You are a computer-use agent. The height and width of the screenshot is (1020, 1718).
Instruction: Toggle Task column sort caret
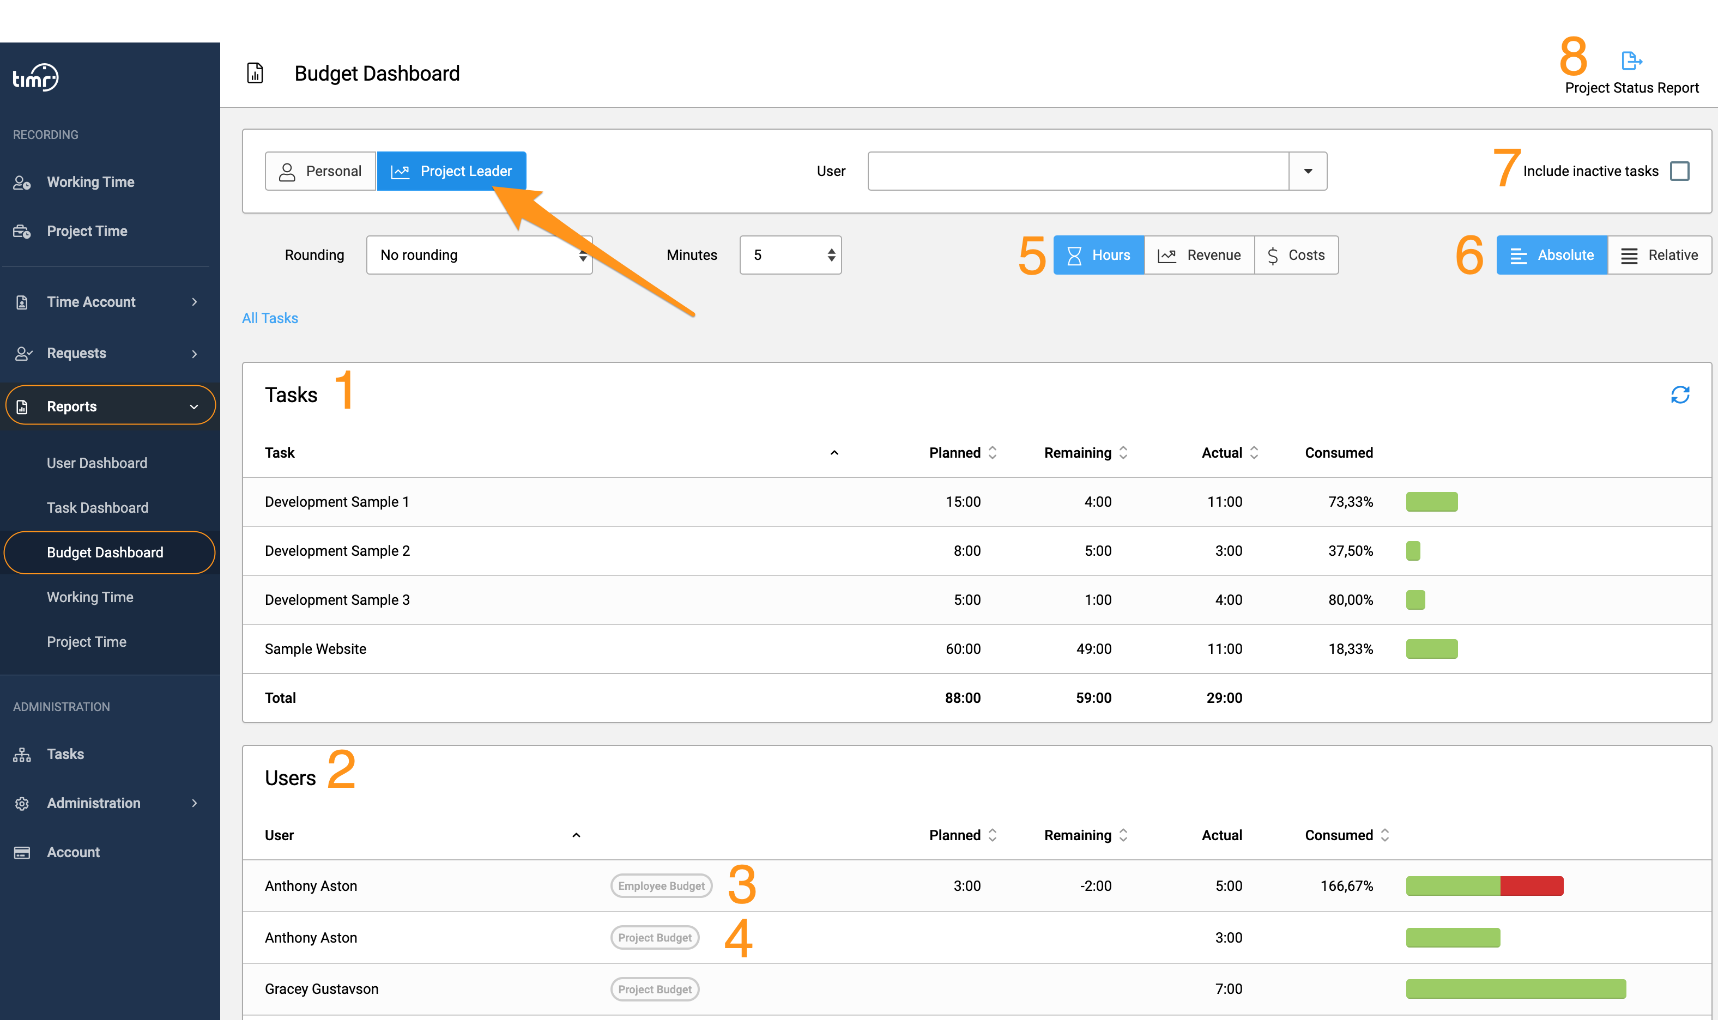(834, 452)
